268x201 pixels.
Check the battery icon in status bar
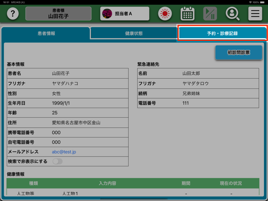(x=263, y=2)
